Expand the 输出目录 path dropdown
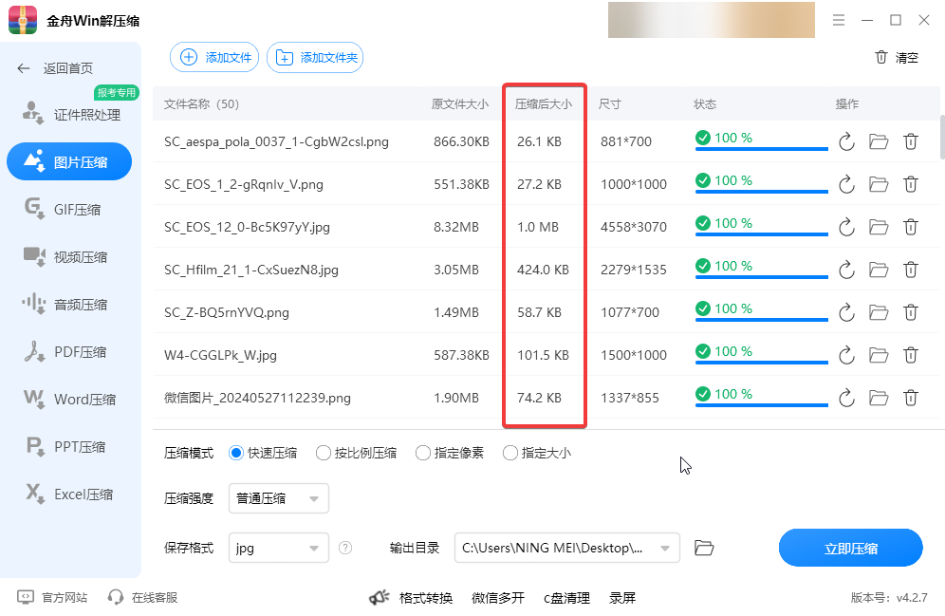 point(665,549)
